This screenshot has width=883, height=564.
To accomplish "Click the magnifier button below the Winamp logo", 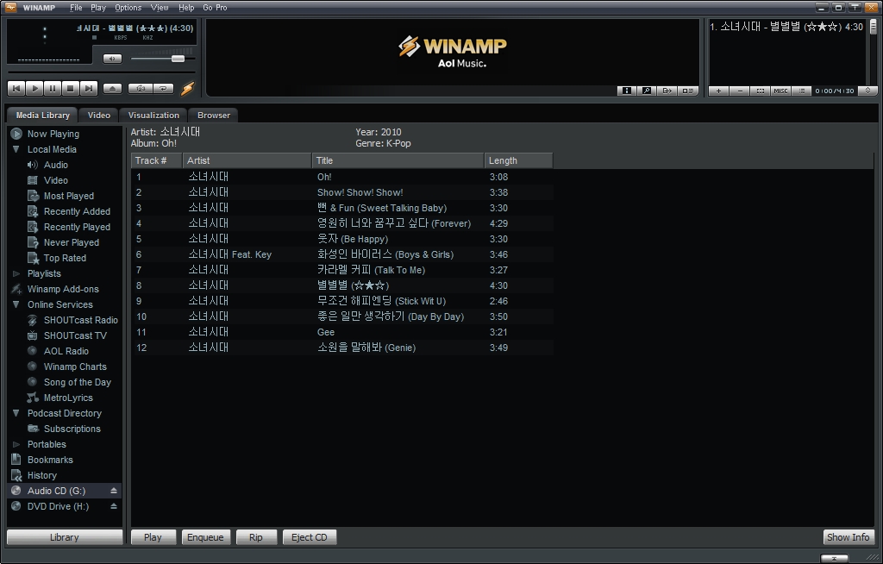I will click(647, 91).
